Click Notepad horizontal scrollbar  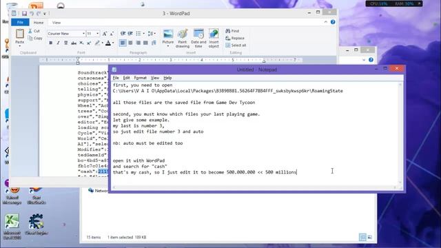255,187
